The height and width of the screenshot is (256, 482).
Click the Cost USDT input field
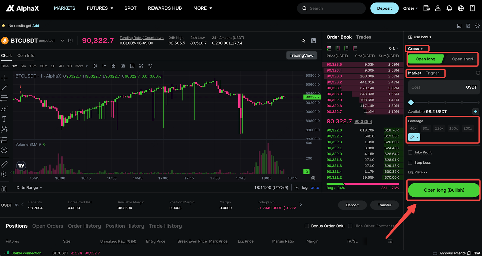444,87
